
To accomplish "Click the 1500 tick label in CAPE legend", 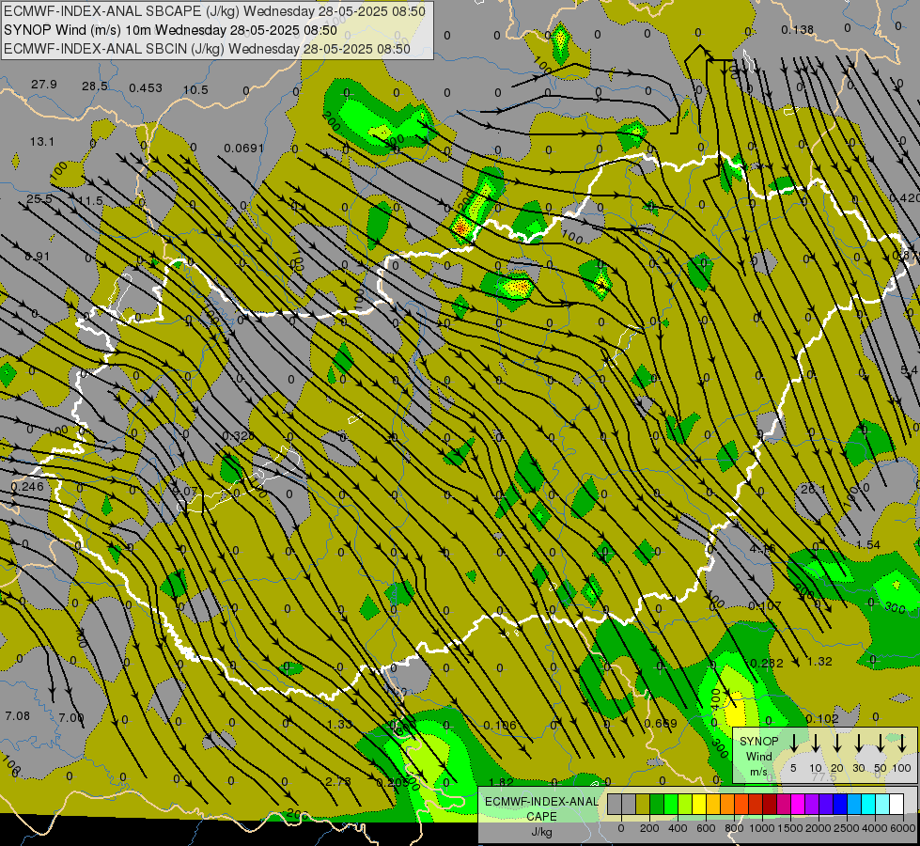I will [x=790, y=828].
